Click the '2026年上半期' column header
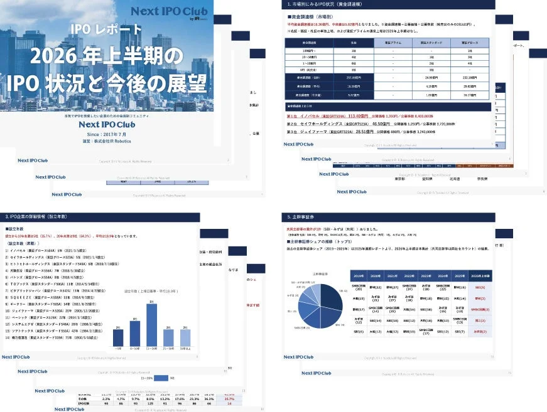 pyautogui.click(x=480, y=276)
